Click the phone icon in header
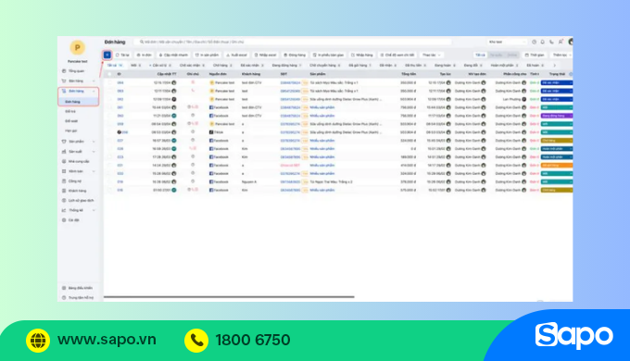630x361 pixels. click(551, 42)
